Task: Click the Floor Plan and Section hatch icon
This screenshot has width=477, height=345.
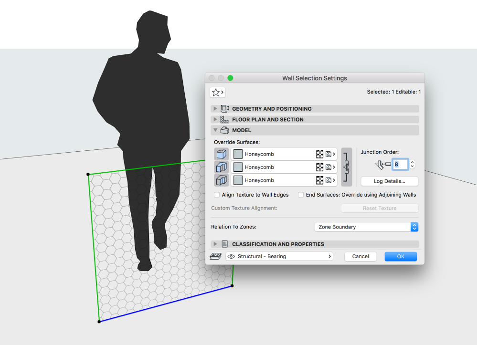Action: [x=224, y=119]
